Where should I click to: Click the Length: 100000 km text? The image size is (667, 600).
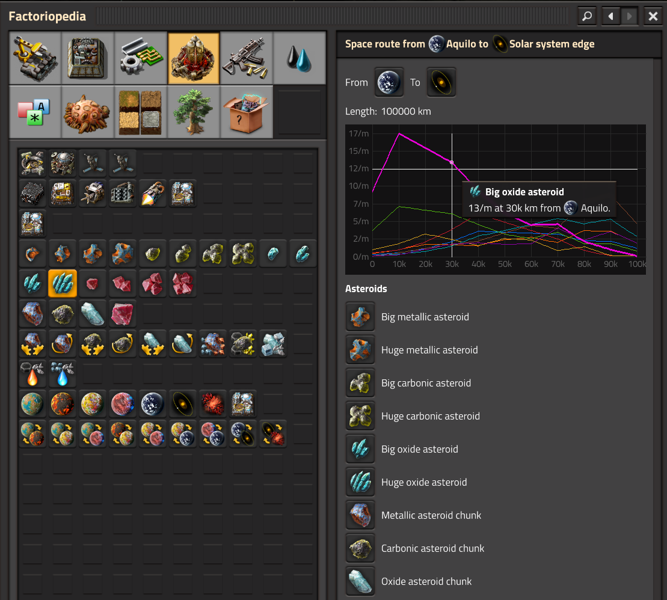[x=388, y=111]
